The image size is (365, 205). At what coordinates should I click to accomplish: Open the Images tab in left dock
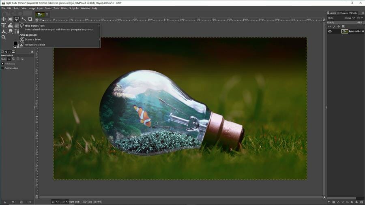13,51
